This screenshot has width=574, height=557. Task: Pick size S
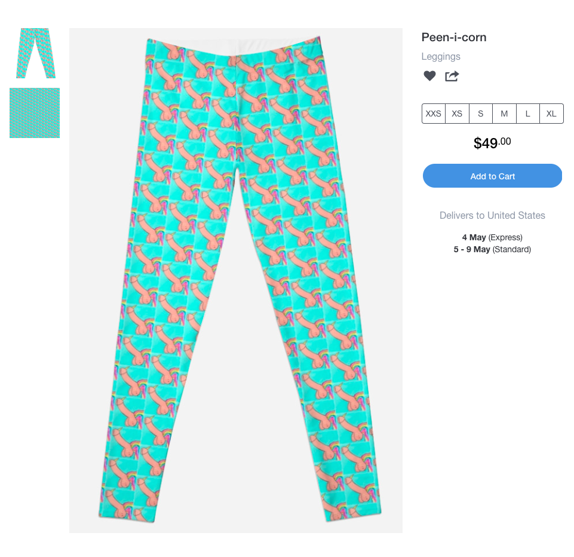pos(481,114)
